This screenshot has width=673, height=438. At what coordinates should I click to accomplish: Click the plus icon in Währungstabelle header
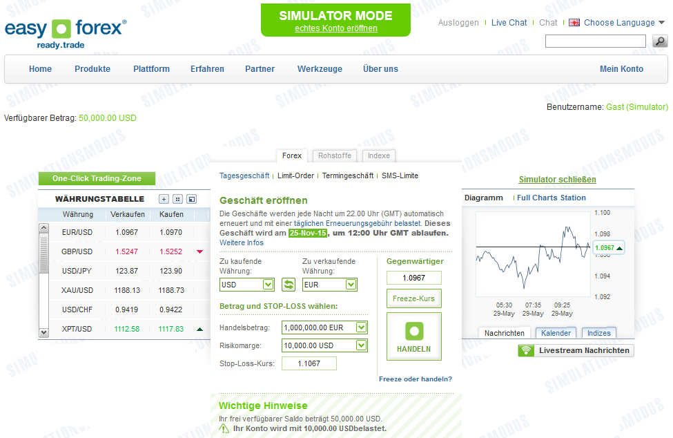(164, 199)
